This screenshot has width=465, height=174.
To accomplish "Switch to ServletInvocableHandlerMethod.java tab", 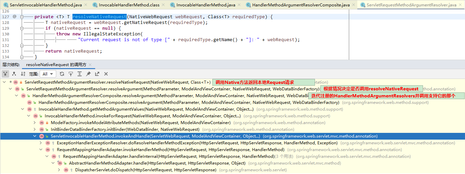I will click(x=45, y=5).
